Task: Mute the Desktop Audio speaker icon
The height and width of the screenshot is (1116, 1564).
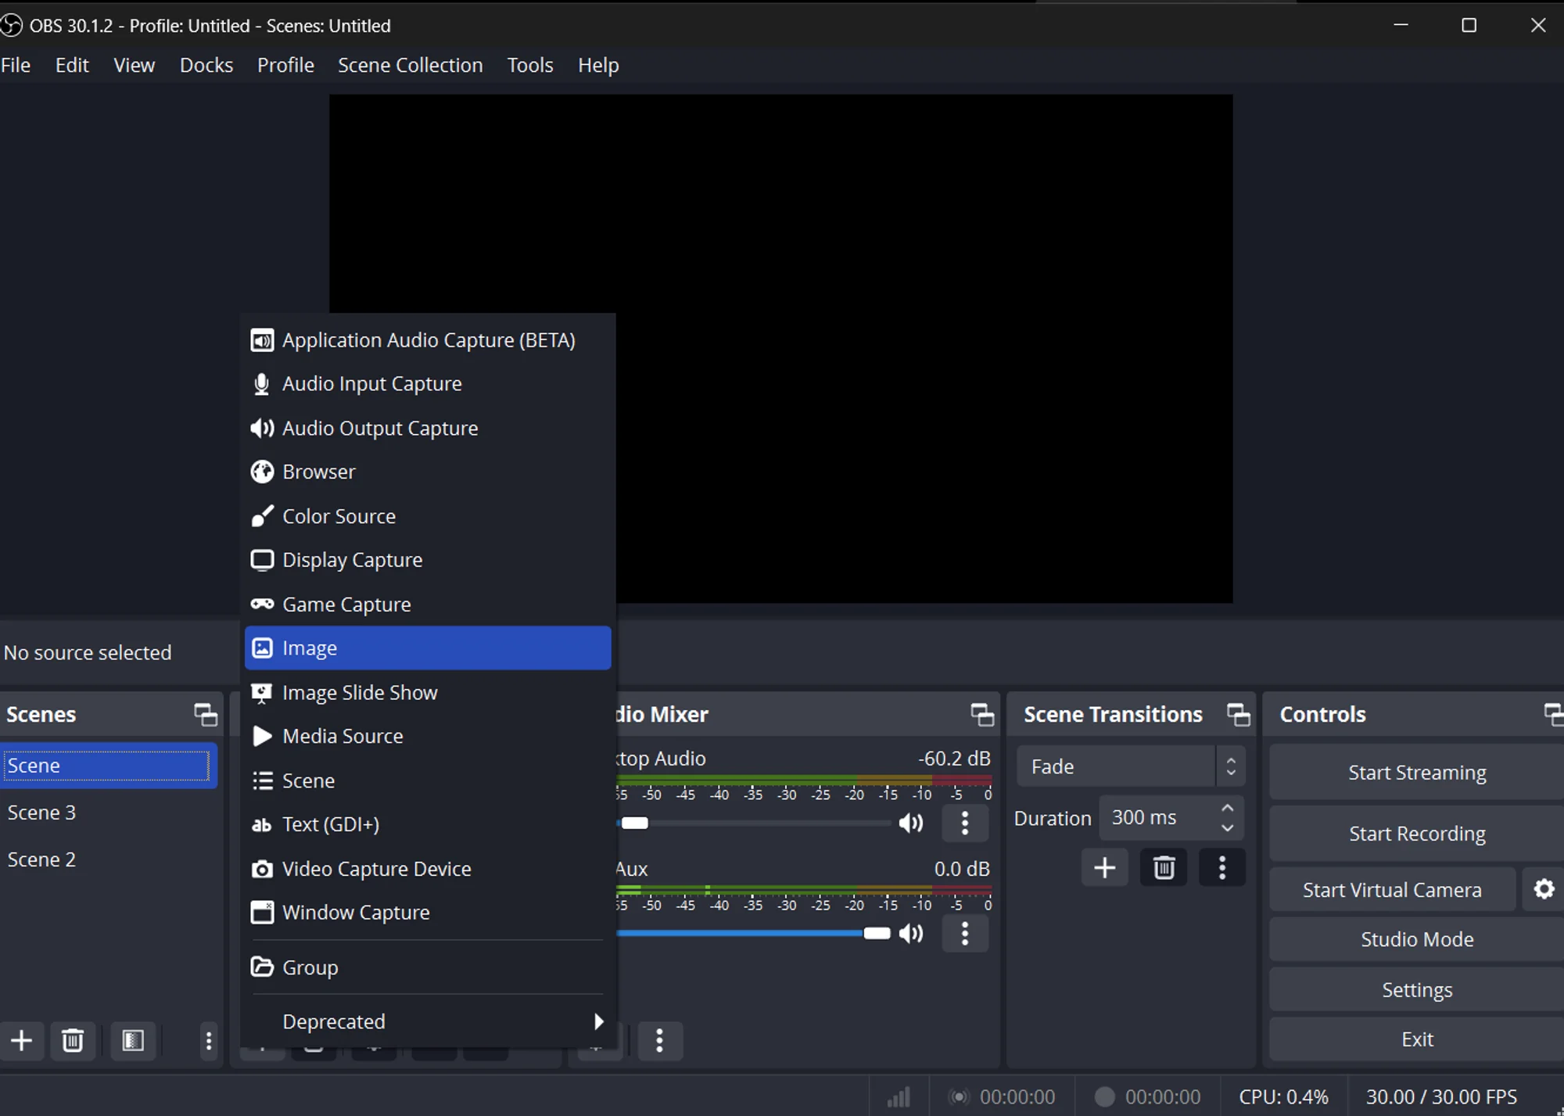Action: pyautogui.click(x=911, y=823)
